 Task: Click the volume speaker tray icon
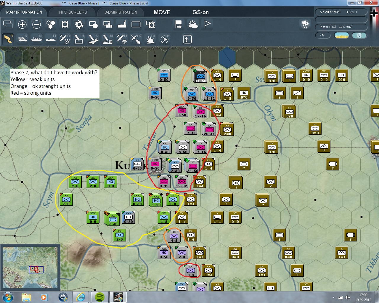[348, 297]
